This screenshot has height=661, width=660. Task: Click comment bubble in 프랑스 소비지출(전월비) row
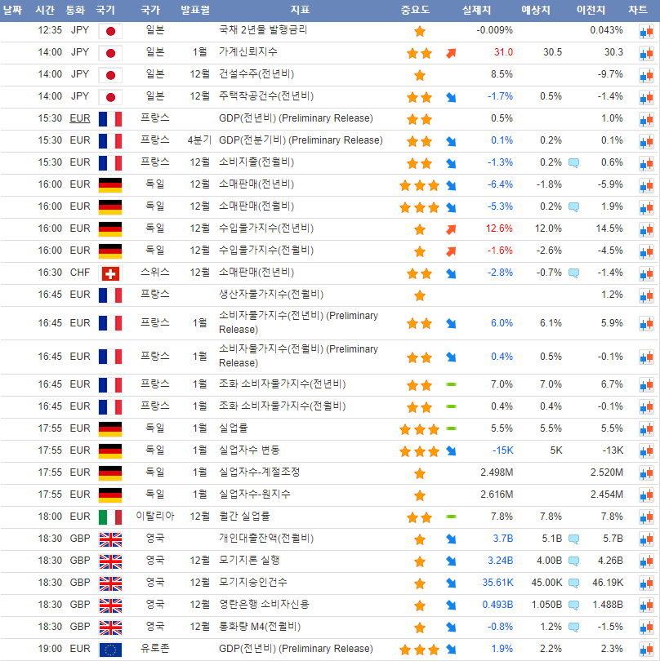click(x=573, y=163)
